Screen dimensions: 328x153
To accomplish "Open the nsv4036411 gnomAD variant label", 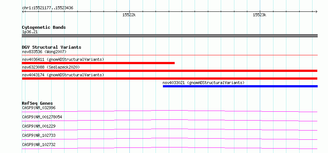I will tap(63, 59).
